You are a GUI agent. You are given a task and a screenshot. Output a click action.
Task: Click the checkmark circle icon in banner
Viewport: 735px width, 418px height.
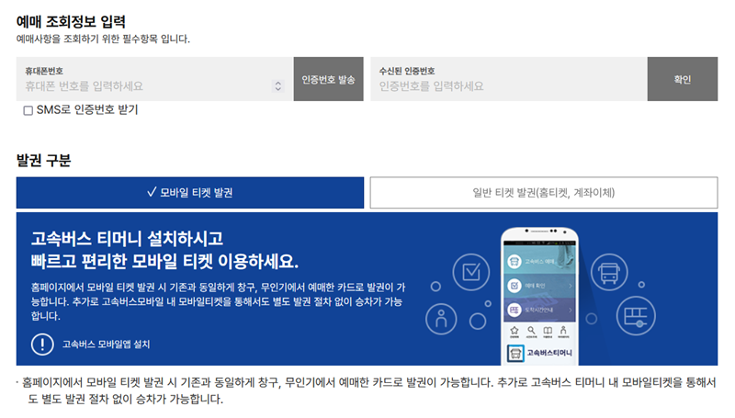(471, 272)
